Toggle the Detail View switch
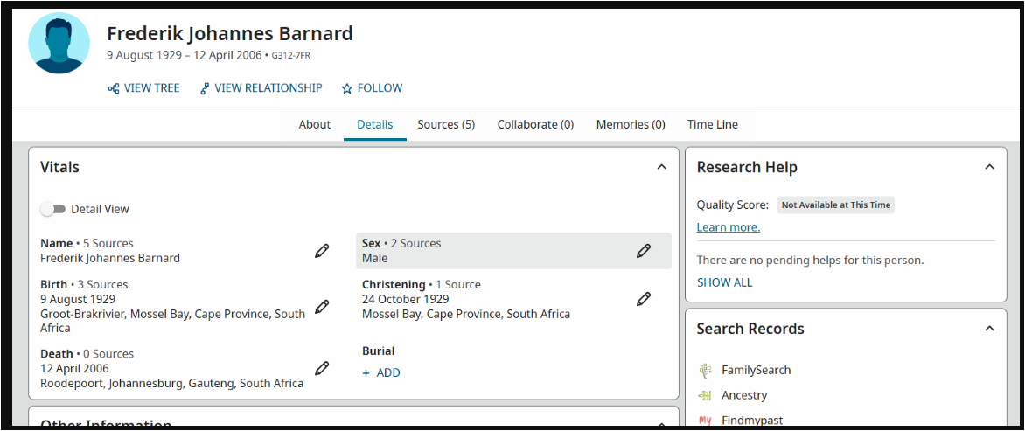This screenshot has width=1025, height=431. click(52, 209)
